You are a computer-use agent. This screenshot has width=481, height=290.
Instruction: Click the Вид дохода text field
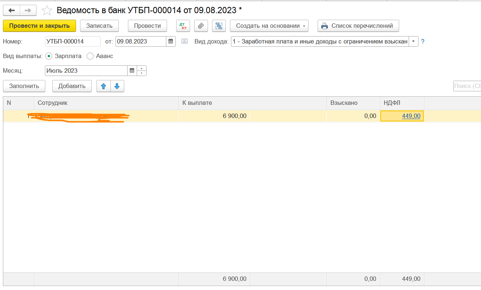coord(320,41)
